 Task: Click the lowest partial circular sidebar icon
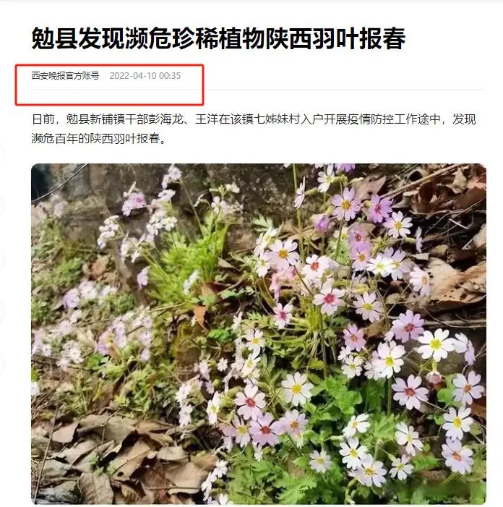(1, 365)
